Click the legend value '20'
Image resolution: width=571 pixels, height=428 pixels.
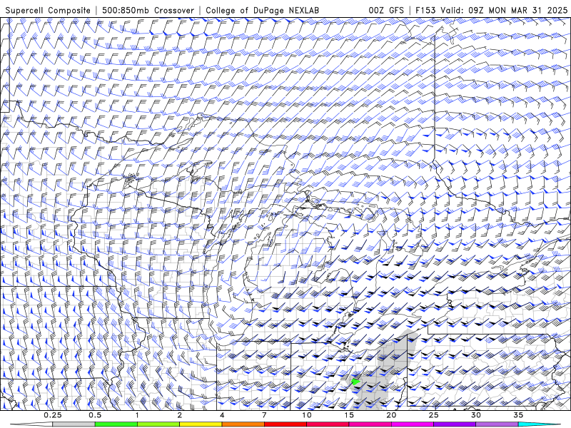click(391, 415)
